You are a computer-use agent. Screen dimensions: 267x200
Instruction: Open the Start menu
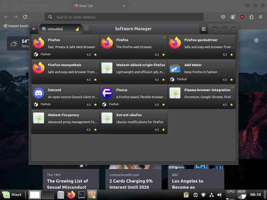12,195
